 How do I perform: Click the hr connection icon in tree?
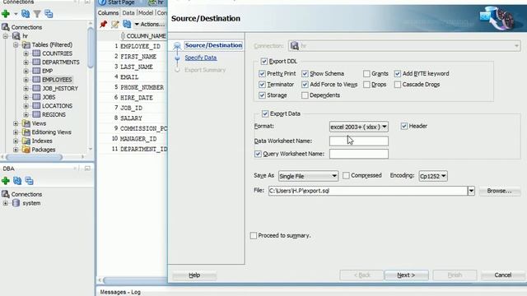16,36
